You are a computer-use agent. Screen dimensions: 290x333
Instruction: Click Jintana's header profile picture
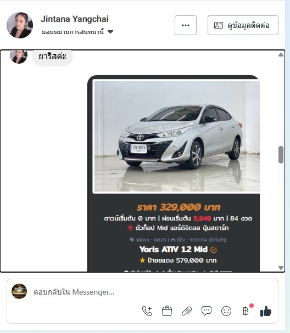20,25
